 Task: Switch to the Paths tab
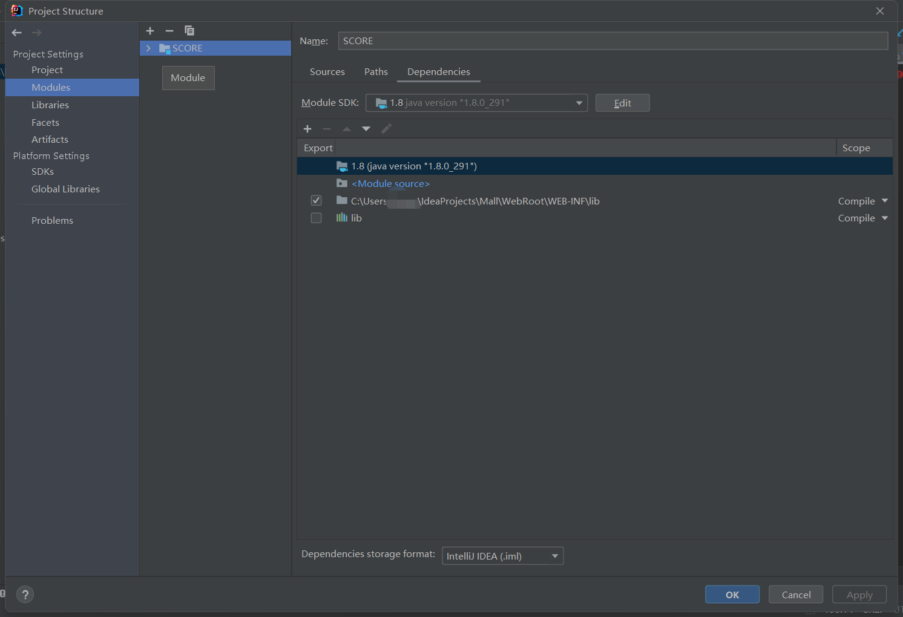376,72
